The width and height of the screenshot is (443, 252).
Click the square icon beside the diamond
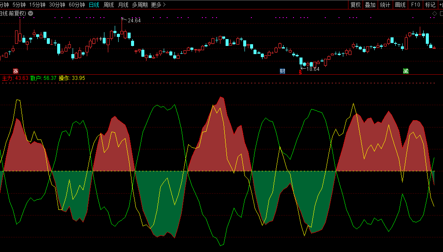click(x=440, y=14)
